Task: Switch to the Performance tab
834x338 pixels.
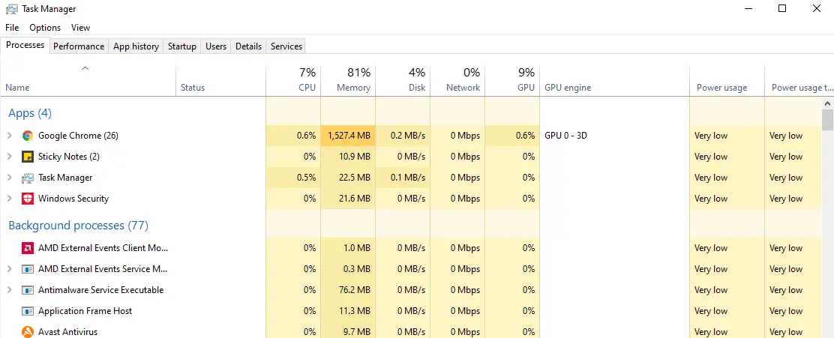Action: pyautogui.click(x=79, y=46)
